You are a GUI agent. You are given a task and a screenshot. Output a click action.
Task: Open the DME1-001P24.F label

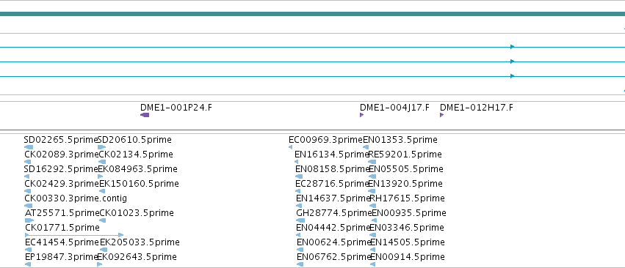coord(176,108)
